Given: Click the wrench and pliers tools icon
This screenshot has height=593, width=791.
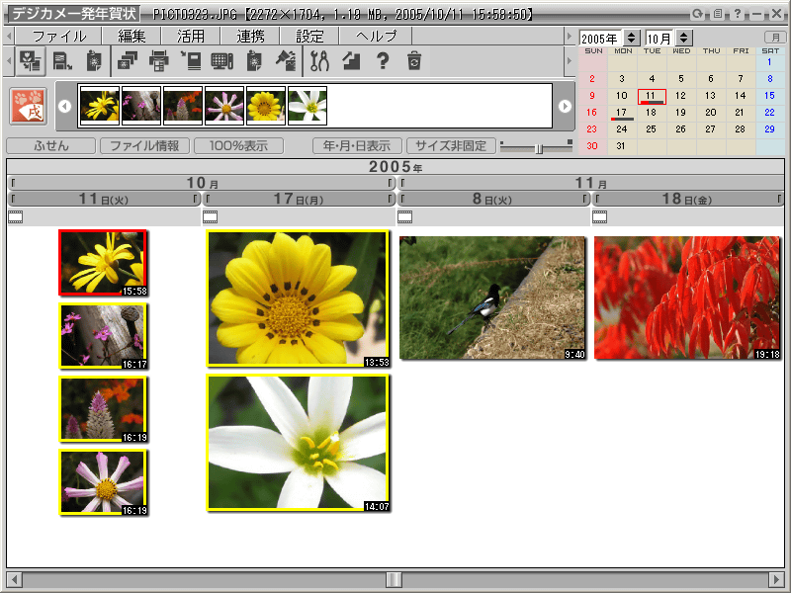Looking at the screenshot, I should point(318,61).
